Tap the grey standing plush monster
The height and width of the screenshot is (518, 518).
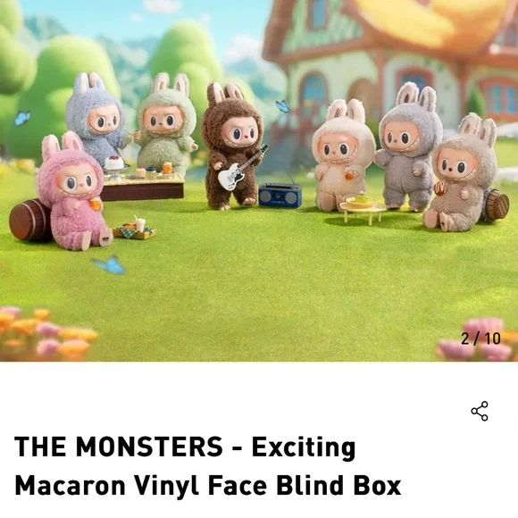(410, 147)
